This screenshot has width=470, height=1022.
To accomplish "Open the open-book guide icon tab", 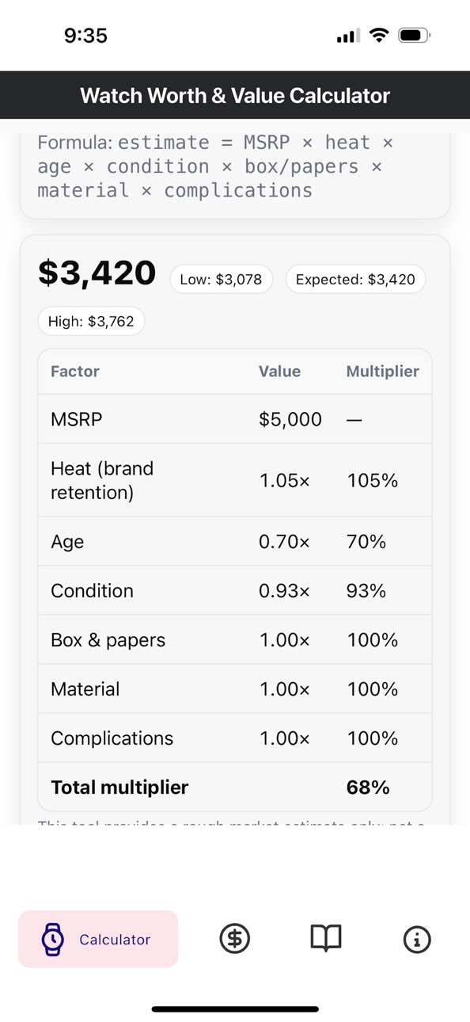I will click(326, 939).
